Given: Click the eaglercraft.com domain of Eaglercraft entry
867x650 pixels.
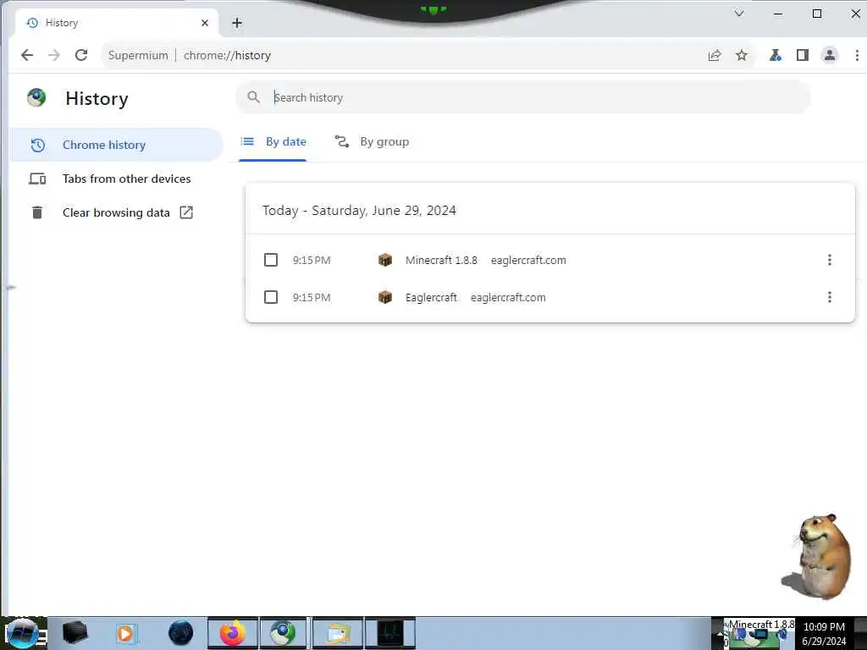Looking at the screenshot, I should pos(508,297).
